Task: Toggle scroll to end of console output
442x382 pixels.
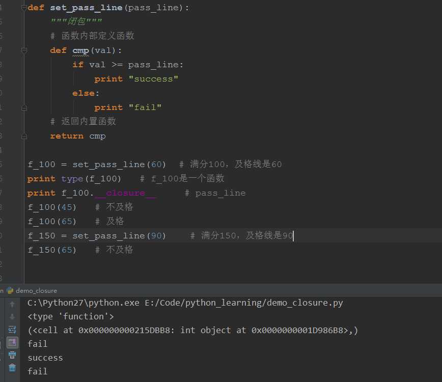Action: pos(12,343)
